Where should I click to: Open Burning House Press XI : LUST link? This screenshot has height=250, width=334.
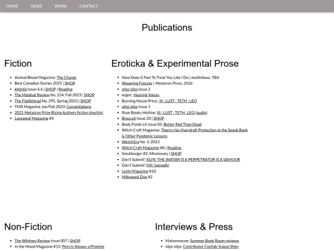click(x=178, y=101)
